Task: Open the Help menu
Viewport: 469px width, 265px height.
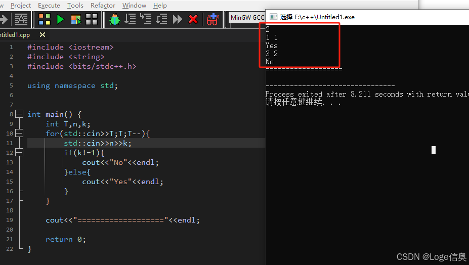Action: [160, 6]
